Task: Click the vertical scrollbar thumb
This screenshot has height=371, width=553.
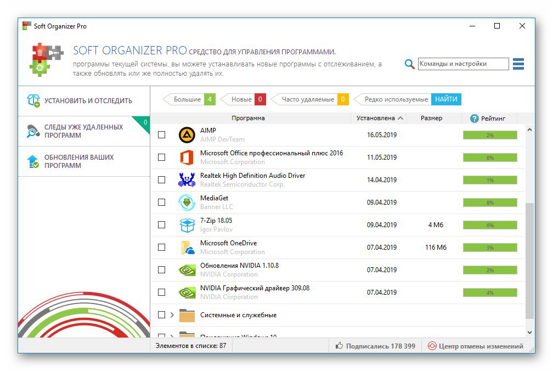Action: [529, 261]
